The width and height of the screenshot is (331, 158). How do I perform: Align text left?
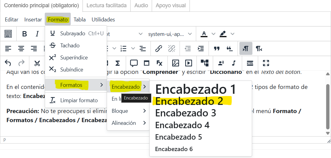point(8,49)
